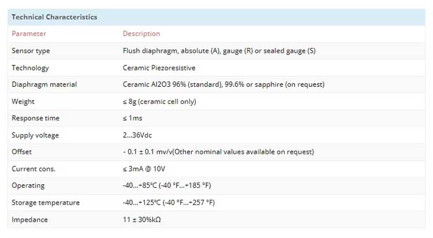Viewport: 433px width, 238px height.
Task: Select the 8g ceramic cell only value
Action: 159,102
